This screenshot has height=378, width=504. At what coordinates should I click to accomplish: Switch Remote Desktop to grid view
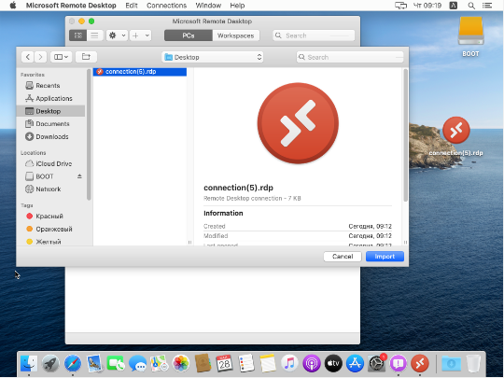pyautogui.click(x=78, y=35)
